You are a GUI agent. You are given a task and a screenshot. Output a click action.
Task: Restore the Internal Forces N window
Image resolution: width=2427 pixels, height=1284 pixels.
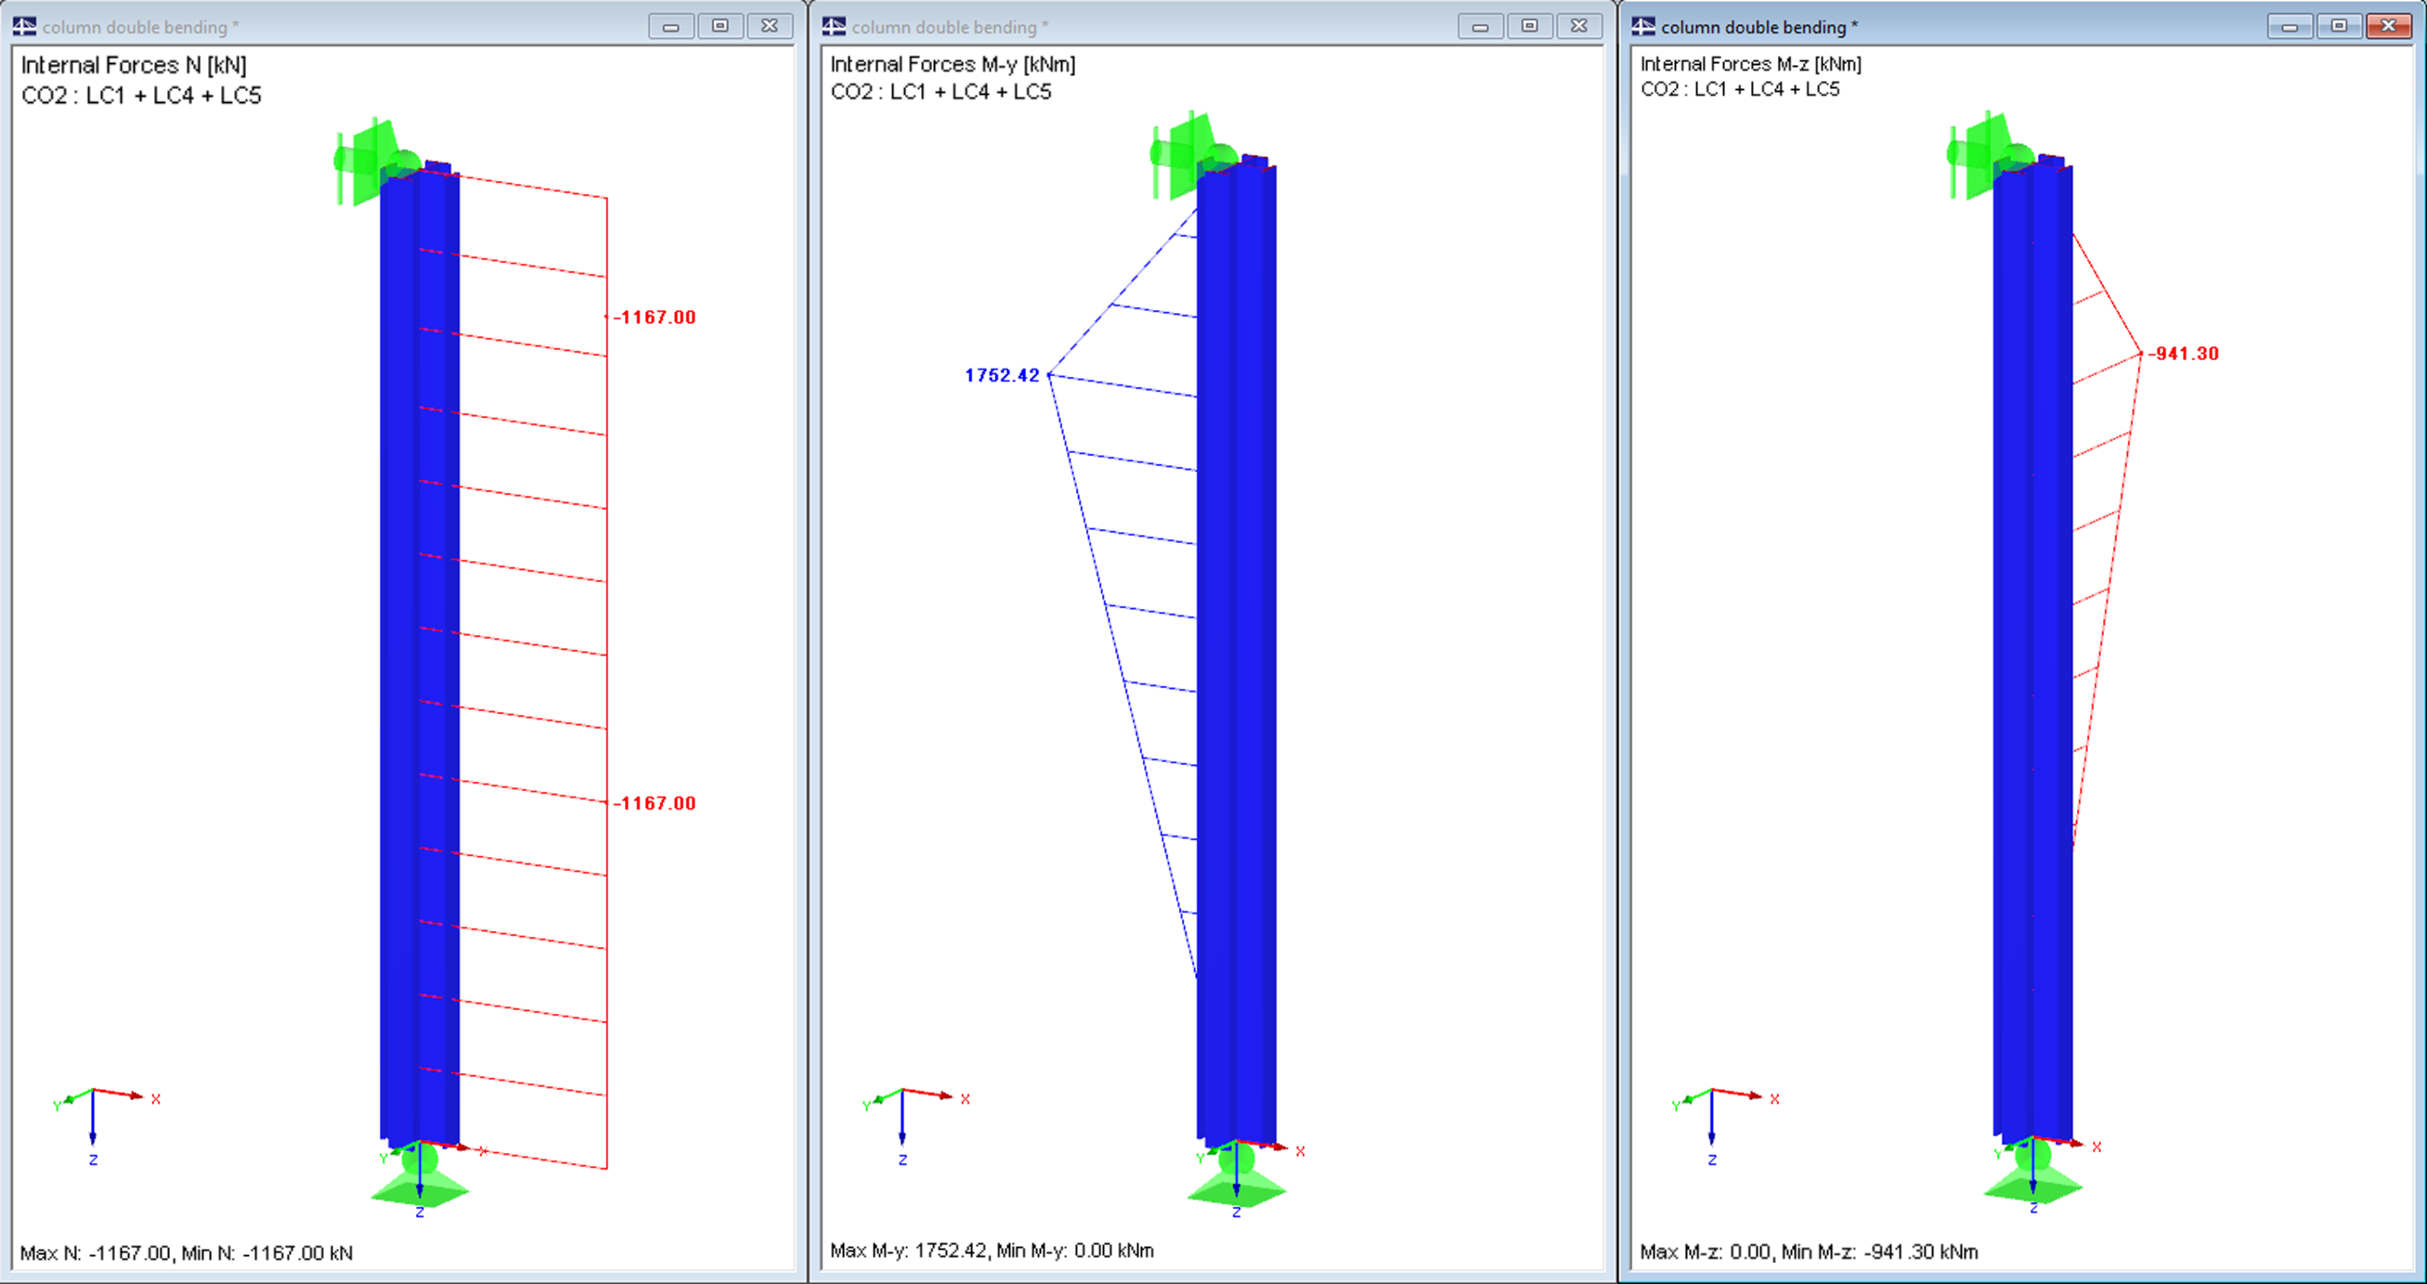pyautogui.click(x=720, y=26)
